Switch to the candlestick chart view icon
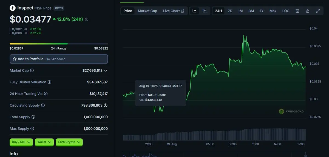Image resolution: width=329 pixels, height=157 pixels. 205,11
